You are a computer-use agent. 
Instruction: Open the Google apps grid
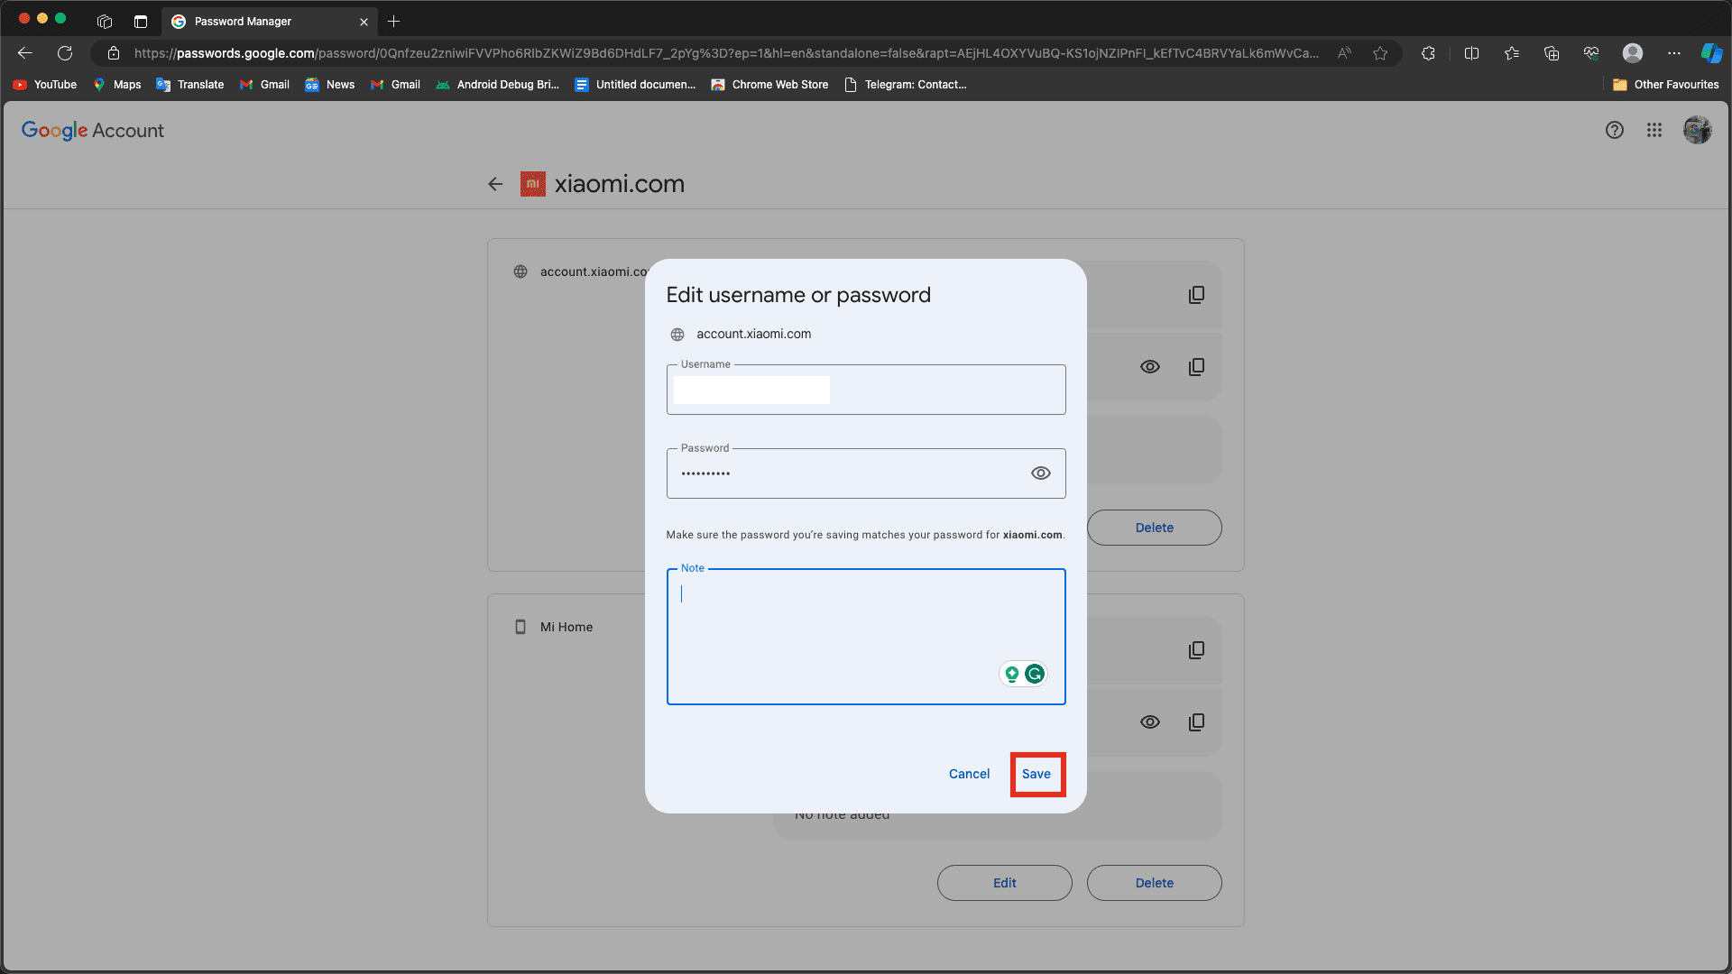point(1654,130)
